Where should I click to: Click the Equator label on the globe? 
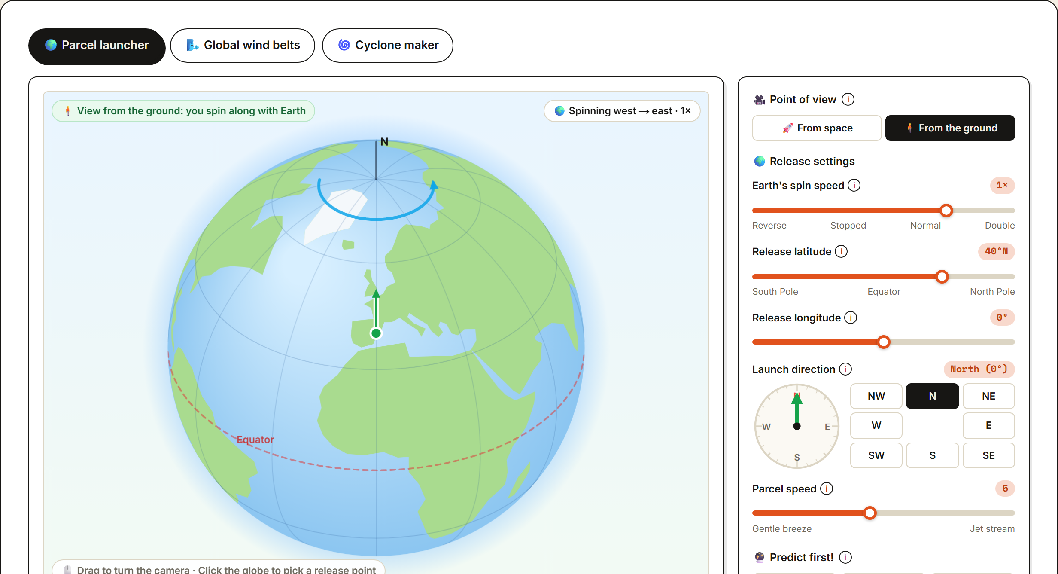[x=255, y=440]
